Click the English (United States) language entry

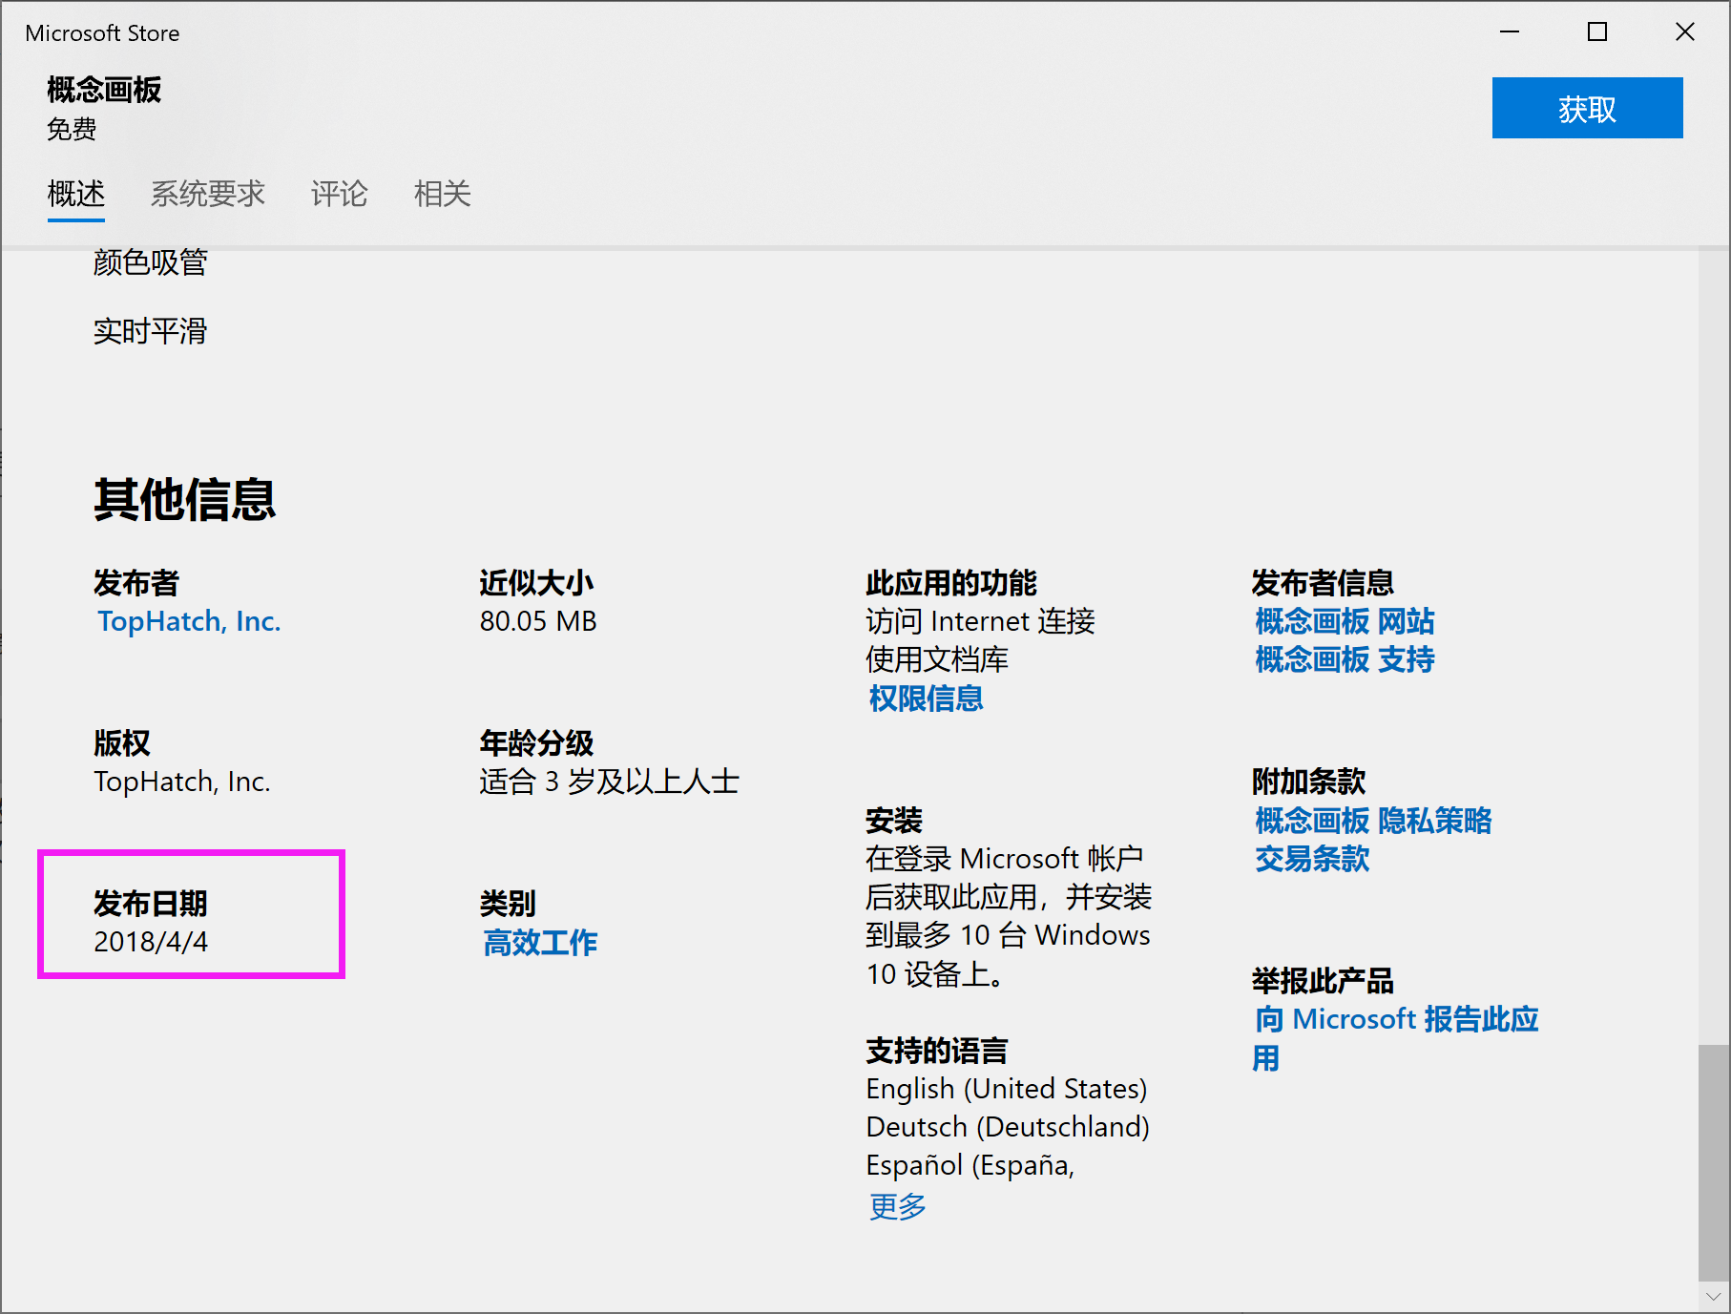pyautogui.click(x=1007, y=1089)
